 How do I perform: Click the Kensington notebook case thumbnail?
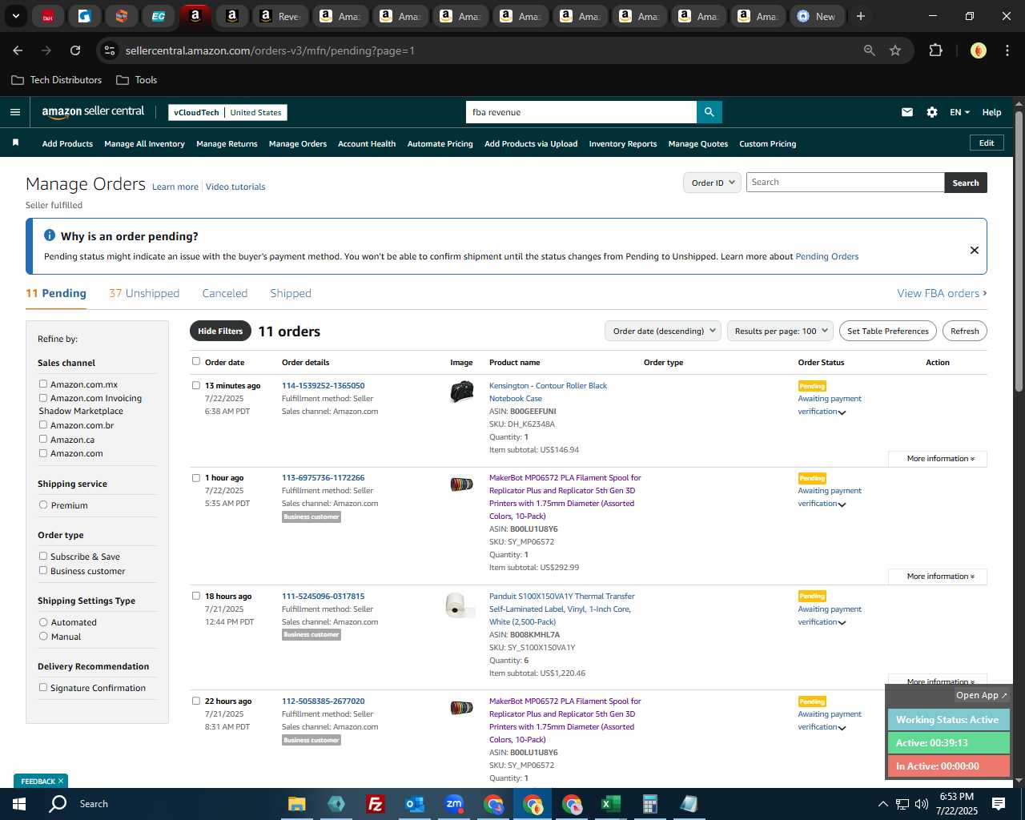462,392
